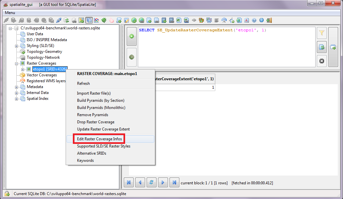343x199 pixels.
Task: Open the Menu in menu bar
Action: click(x=10, y=13)
